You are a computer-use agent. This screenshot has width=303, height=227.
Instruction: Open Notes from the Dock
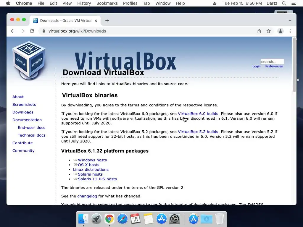(149, 219)
